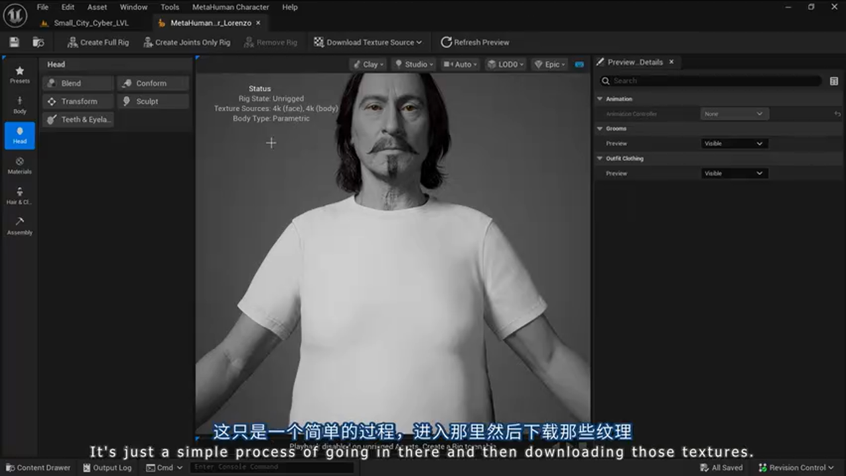Viewport: 846px width, 476px height.
Task: Click the view options grid icon beside Search
Action: coord(834,81)
